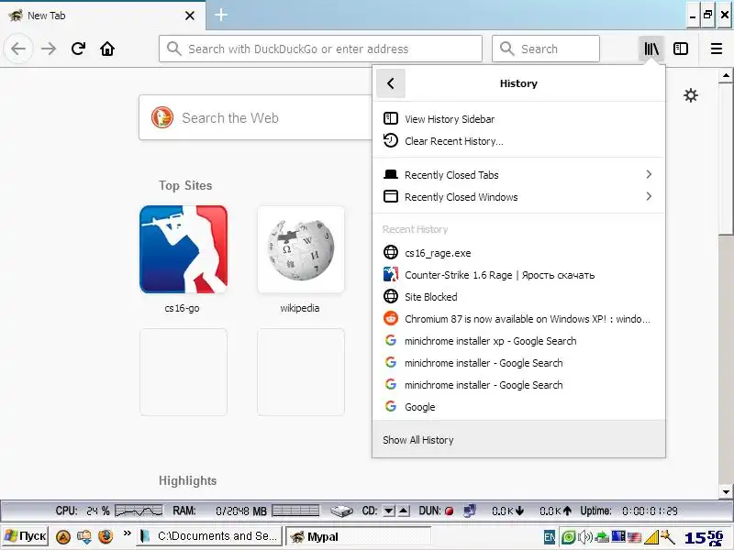This screenshot has width=734, height=550.
Task: Open a new tab with plus button
Action: 221,15
